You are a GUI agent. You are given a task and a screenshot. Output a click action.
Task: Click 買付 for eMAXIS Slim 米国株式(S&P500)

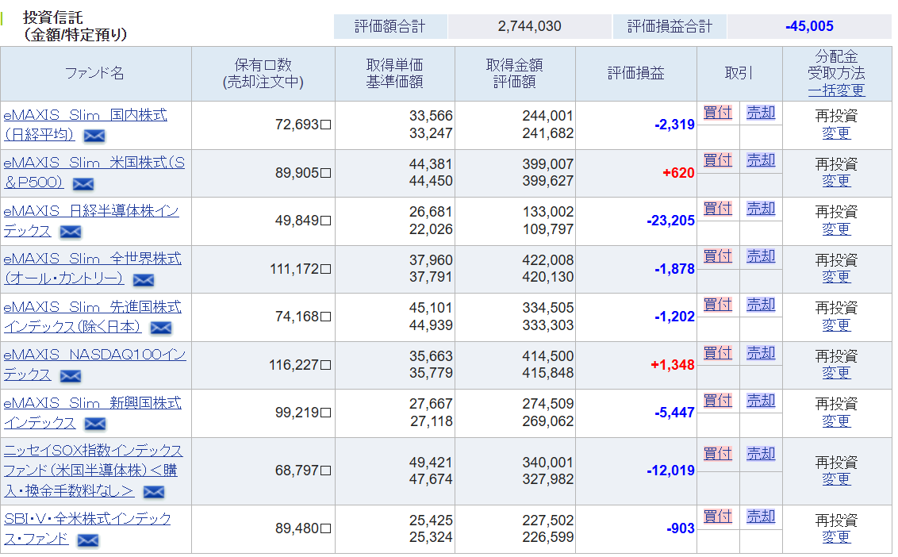pyautogui.click(x=718, y=160)
